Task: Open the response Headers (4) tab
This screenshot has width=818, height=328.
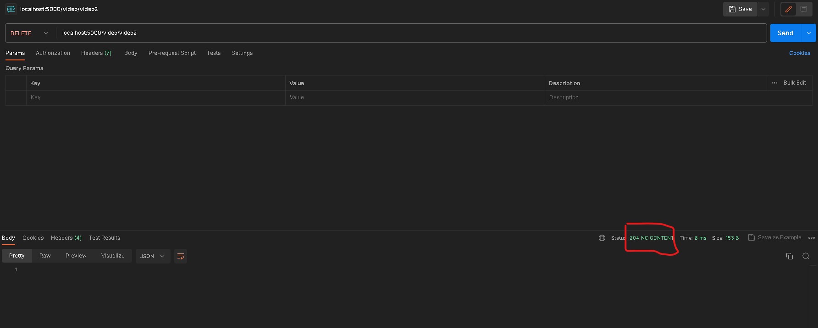Action: [66, 238]
